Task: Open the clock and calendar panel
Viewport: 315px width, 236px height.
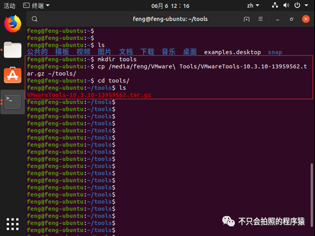Action: 170,6
